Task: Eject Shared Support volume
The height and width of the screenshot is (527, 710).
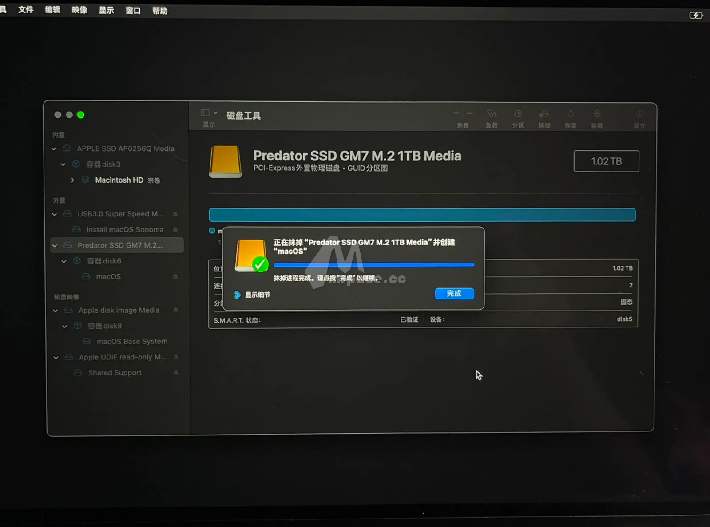Action: 176,372
